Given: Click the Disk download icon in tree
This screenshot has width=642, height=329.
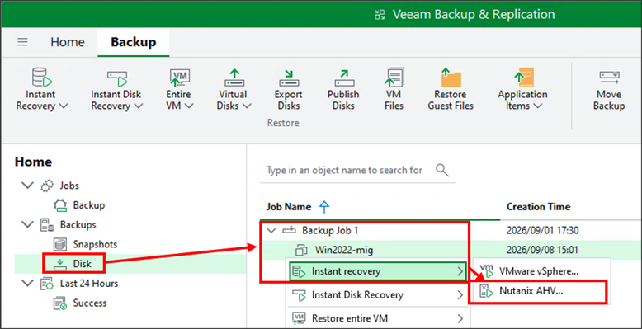Looking at the screenshot, I should pyautogui.click(x=60, y=264).
